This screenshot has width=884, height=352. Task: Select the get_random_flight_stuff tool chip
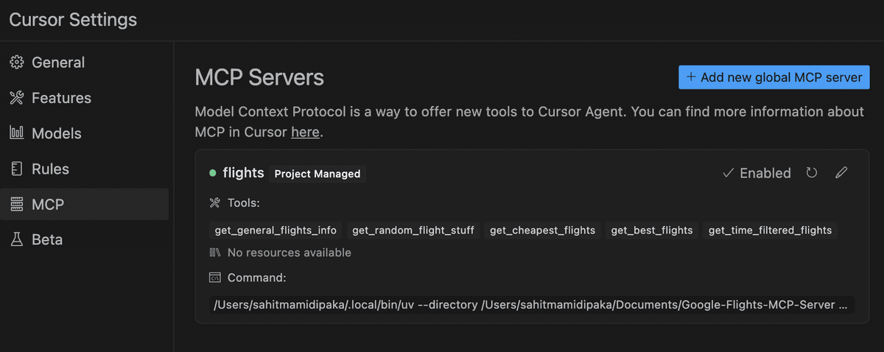coord(413,230)
